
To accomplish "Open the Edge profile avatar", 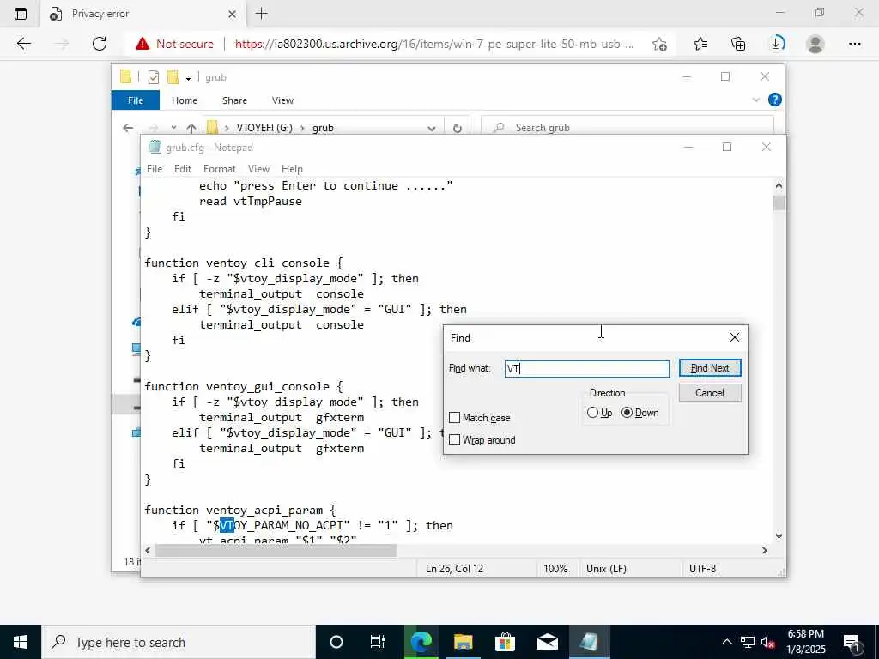I will (x=815, y=44).
